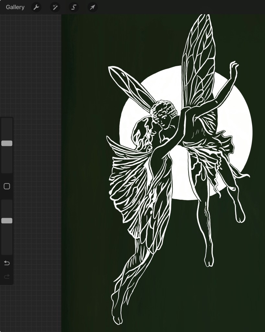
Task: Click the raised hand of the right fairy
Action: [x=234, y=66]
